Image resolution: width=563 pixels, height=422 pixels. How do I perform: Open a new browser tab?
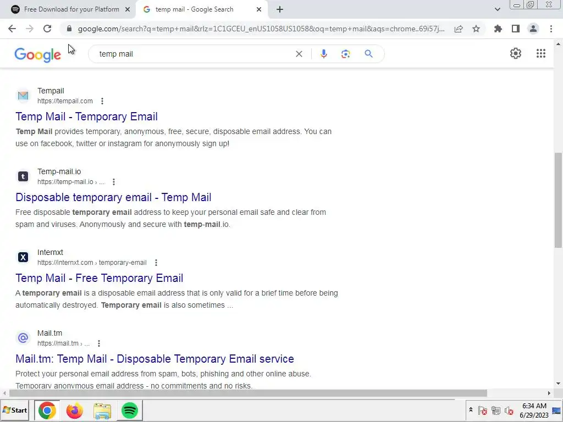click(x=280, y=9)
